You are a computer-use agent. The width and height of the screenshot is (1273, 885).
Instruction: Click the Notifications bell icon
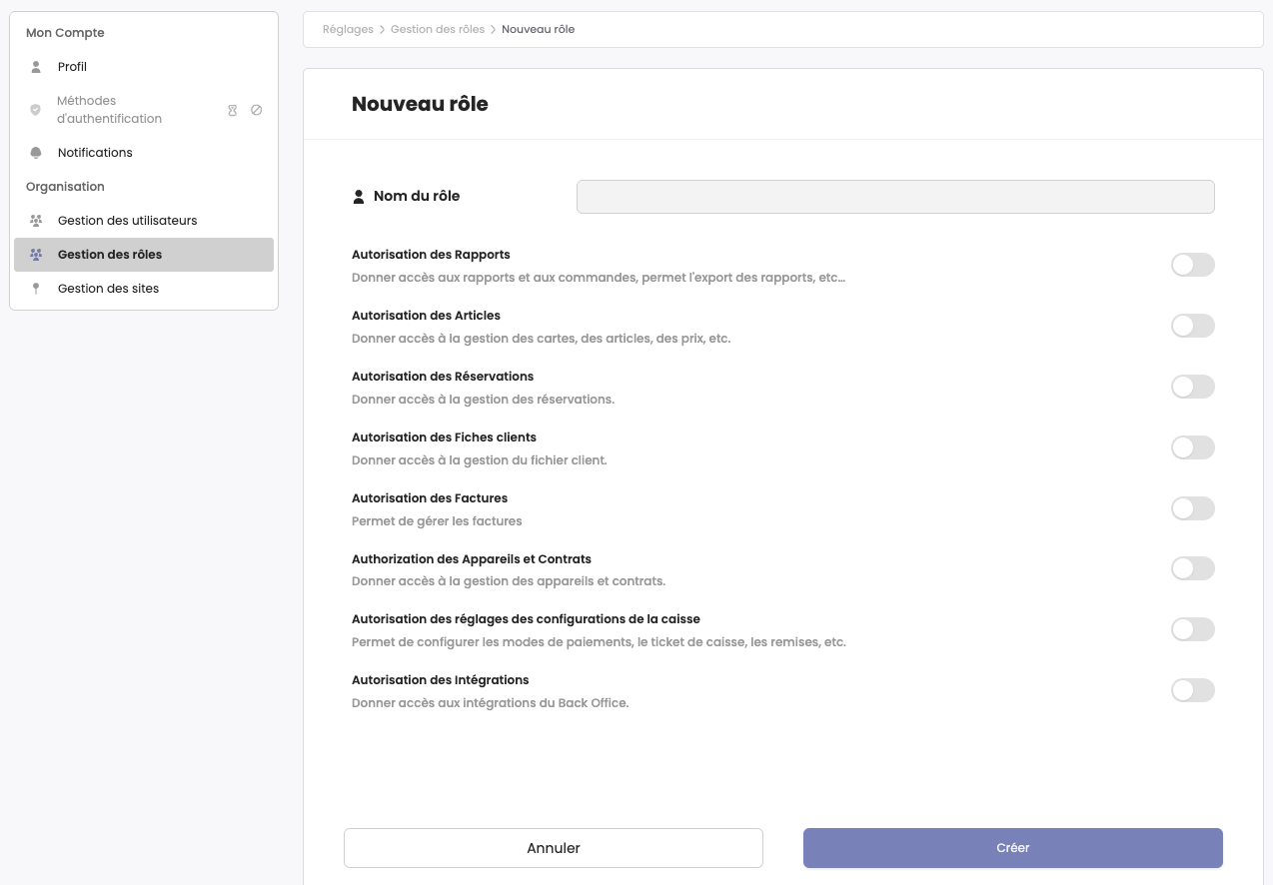coord(36,152)
